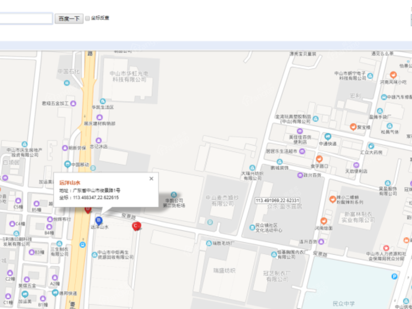Select the red C map marker

point(136,226)
